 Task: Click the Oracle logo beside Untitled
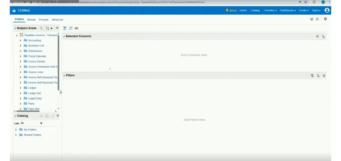(14, 10)
